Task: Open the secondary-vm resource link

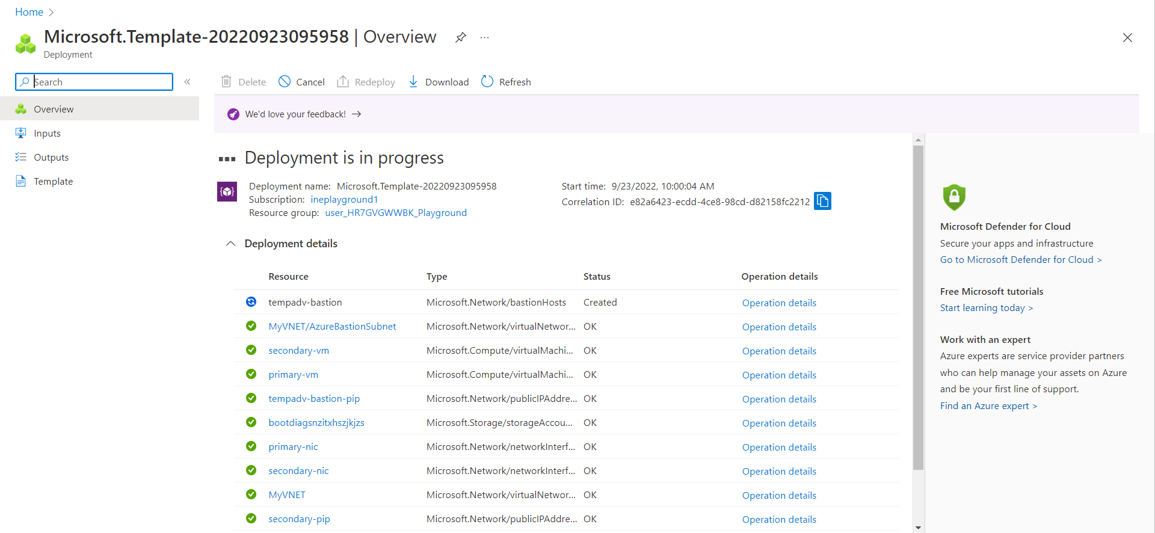Action: [298, 351]
